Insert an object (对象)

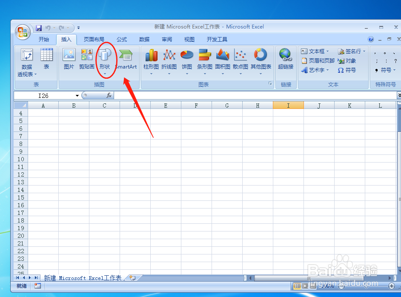347,61
